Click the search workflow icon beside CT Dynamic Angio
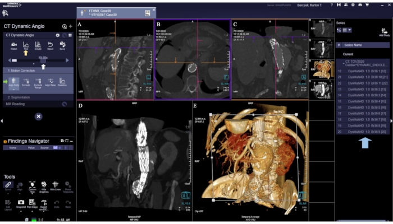393x224 pixels. coord(65,26)
